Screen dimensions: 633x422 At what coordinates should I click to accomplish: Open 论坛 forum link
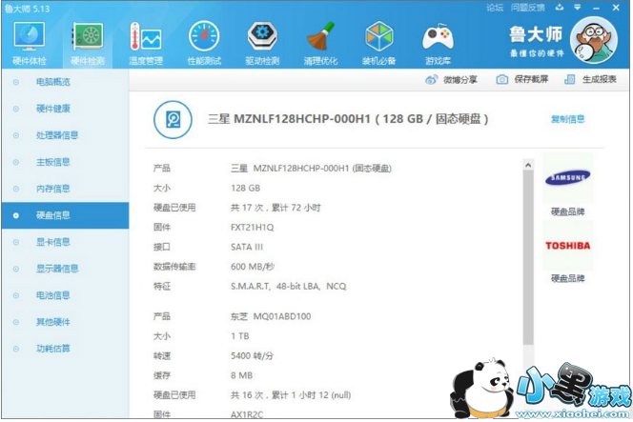click(495, 8)
